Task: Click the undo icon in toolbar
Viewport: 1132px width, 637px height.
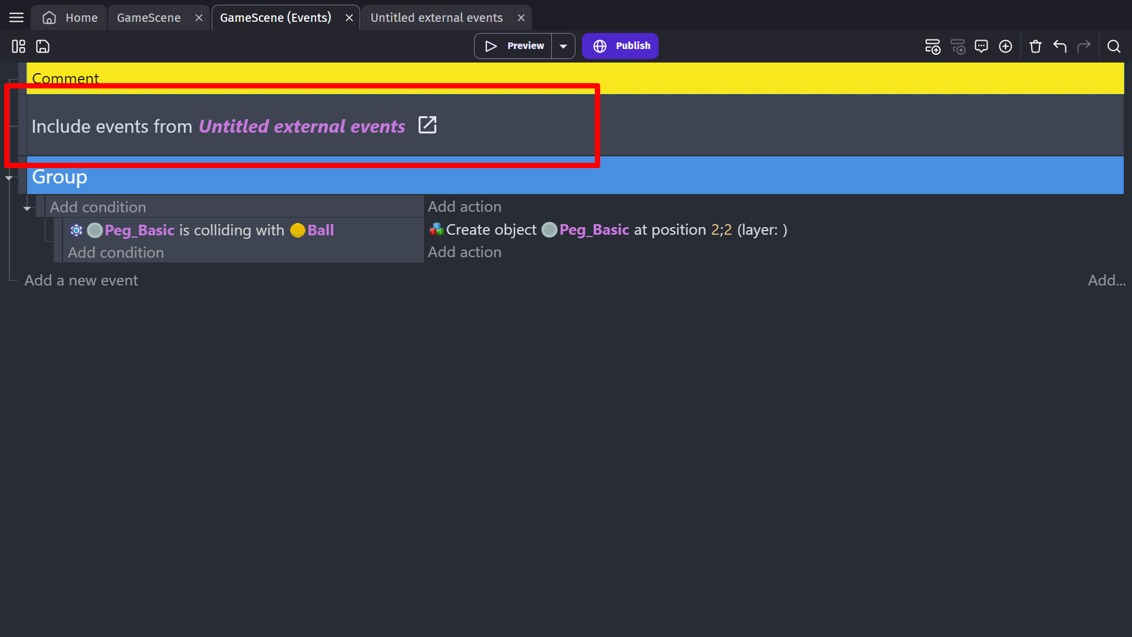Action: coord(1059,46)
